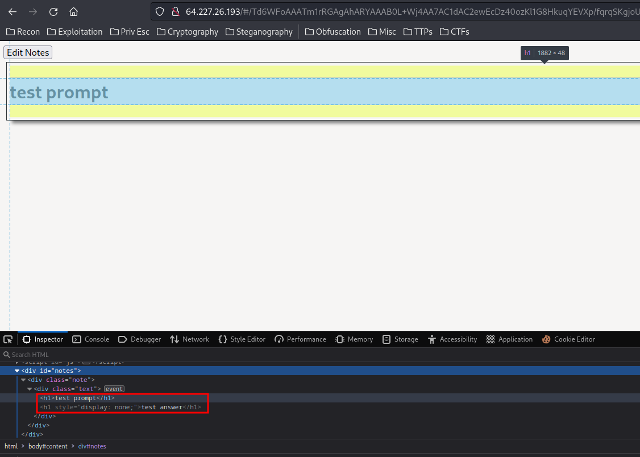640x457 pixels.
Task: Open the Exploitation bookmarks folder
Action: point(74,32)
